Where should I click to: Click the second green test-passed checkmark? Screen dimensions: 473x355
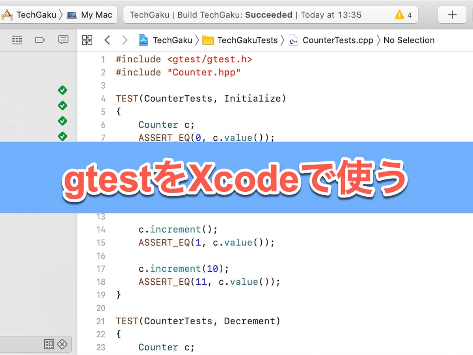coord(62,106)
